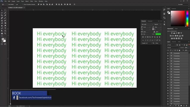Select the Healing Brush tool

click(x=2, y=18)
